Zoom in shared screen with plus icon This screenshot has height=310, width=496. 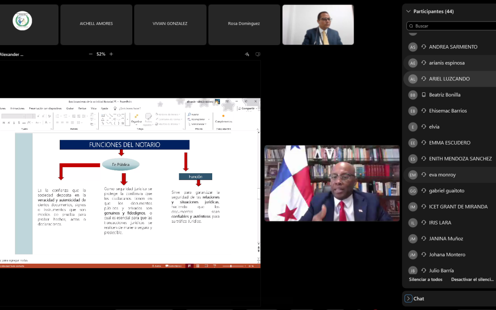coord(111,54)
